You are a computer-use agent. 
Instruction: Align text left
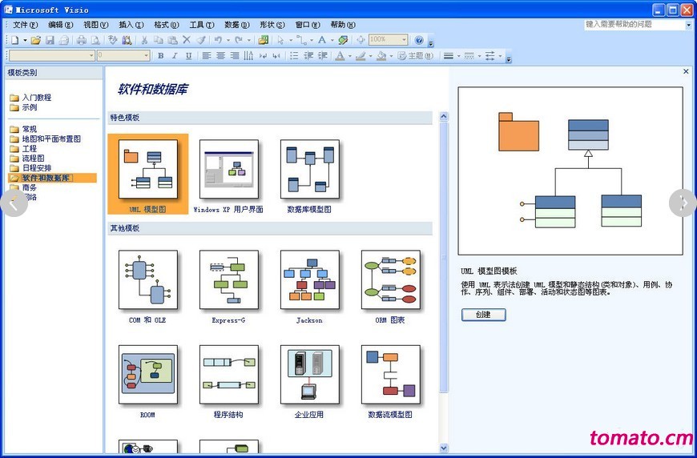click(x=206, y=56)
